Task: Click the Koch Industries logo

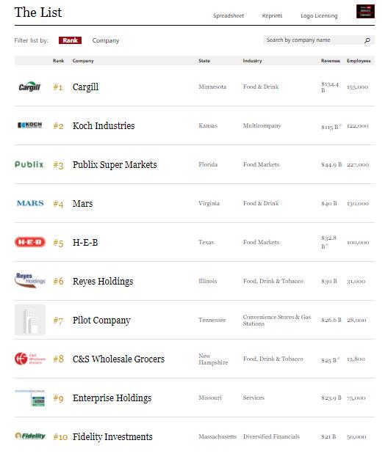Action: (30, 125)
